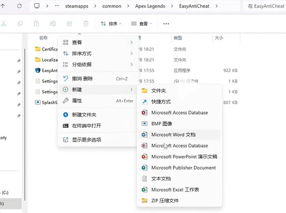
Task: Click the terminal icon beside 在终端中打开
Action: tap(65, 126)
